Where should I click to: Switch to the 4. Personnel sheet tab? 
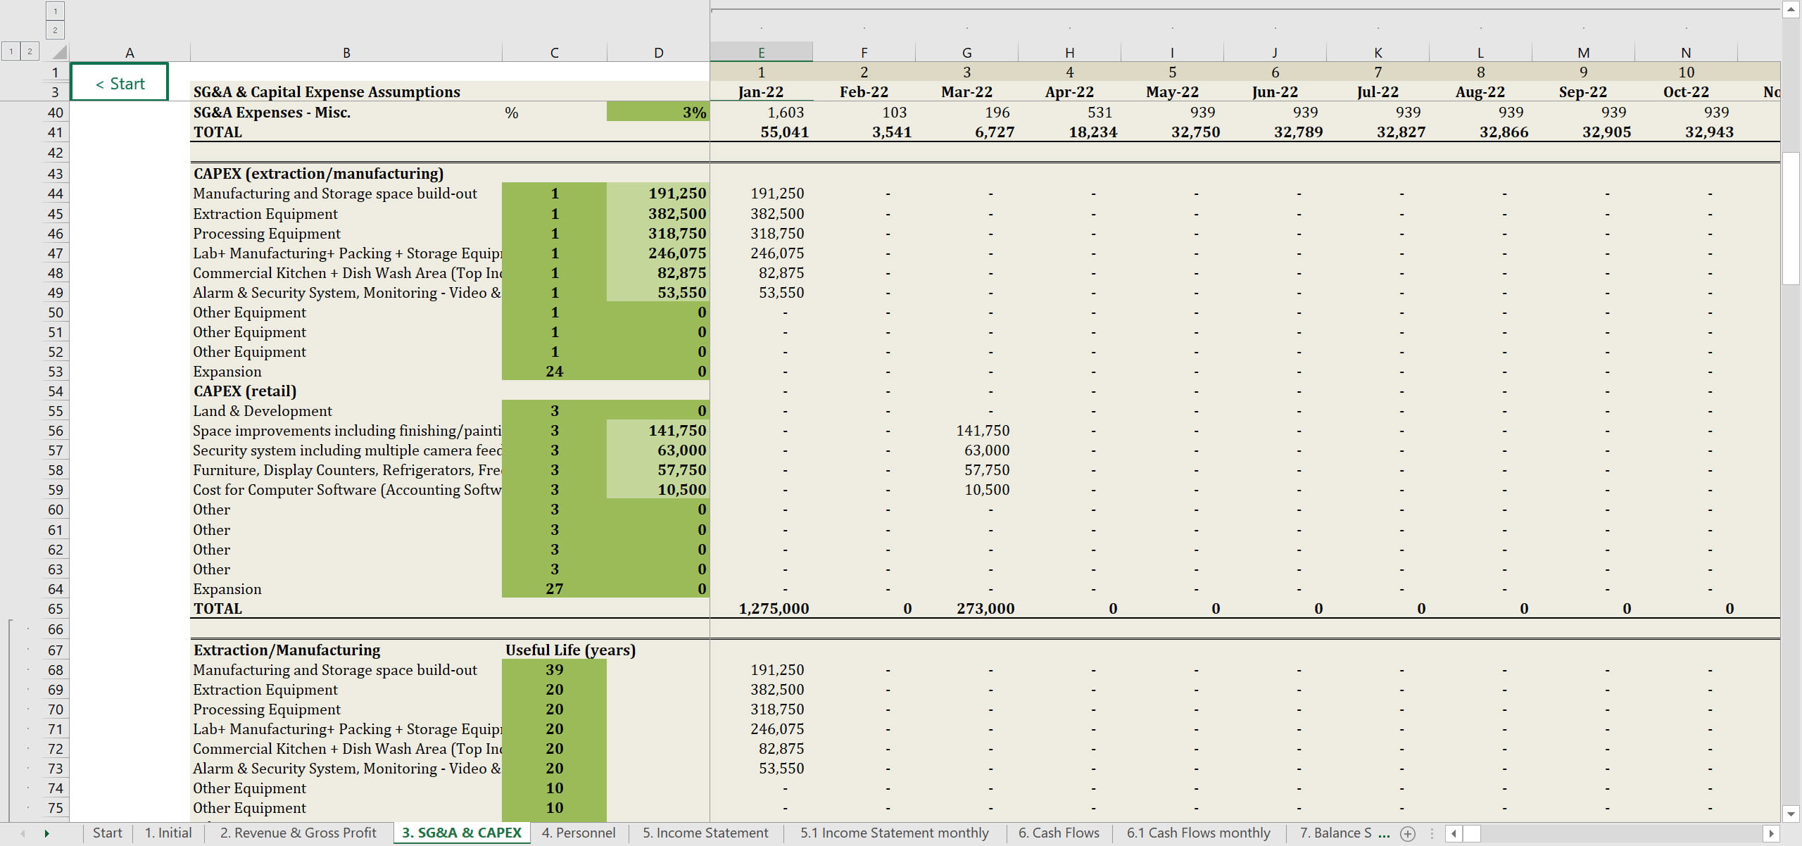tap(578, 833)
